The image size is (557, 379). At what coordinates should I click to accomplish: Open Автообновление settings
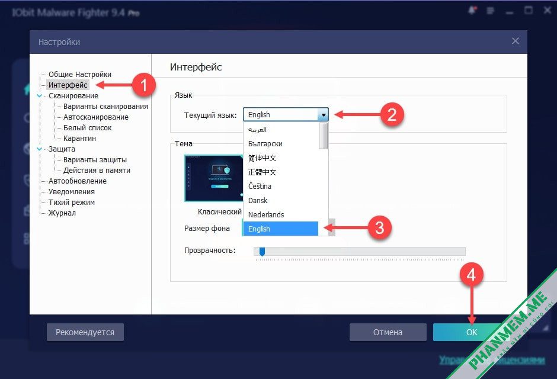point(78,181)
